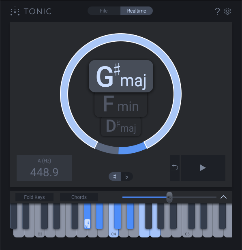Select the D# maj key alternative
This screenshot has width=242, height=250.
point(121,127)
